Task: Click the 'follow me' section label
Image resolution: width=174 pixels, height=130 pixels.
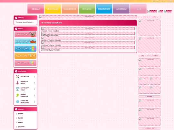Action: (150, 128)
